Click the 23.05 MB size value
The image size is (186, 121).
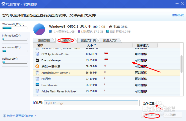91,91
